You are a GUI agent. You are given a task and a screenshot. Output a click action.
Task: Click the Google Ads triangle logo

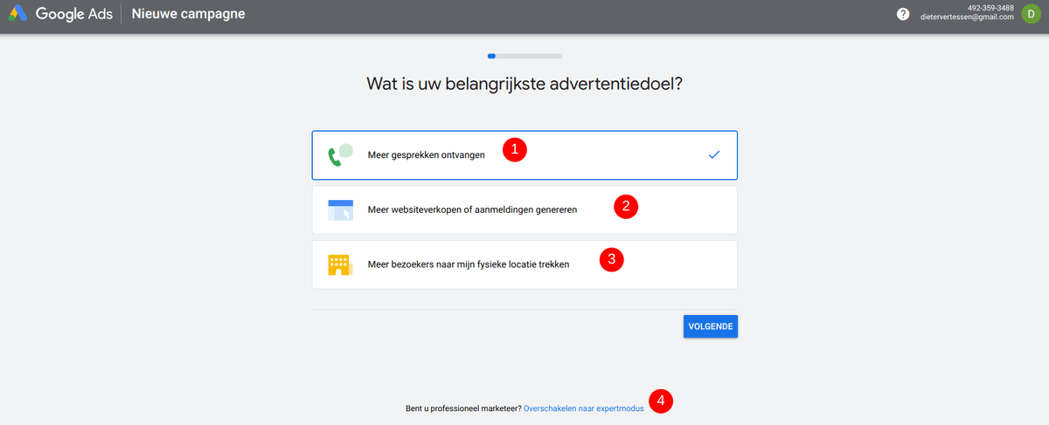click(x=19, y=14)
